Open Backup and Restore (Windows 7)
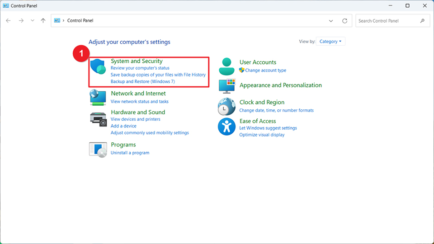 pyautogui.click(x=142, y=82)
